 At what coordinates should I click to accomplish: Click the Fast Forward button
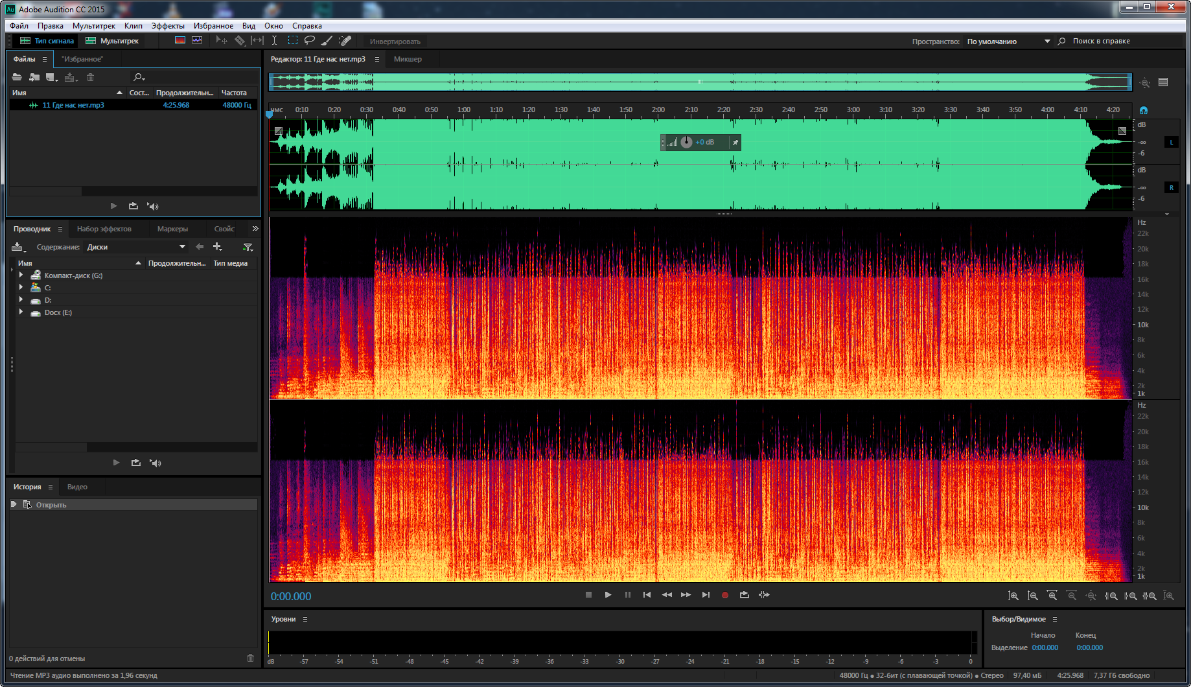(x=686, y=595)
